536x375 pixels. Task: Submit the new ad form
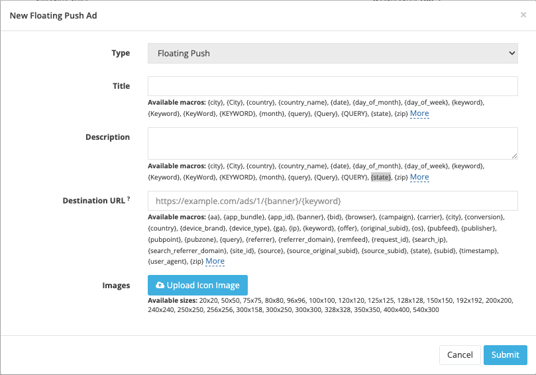506,355
